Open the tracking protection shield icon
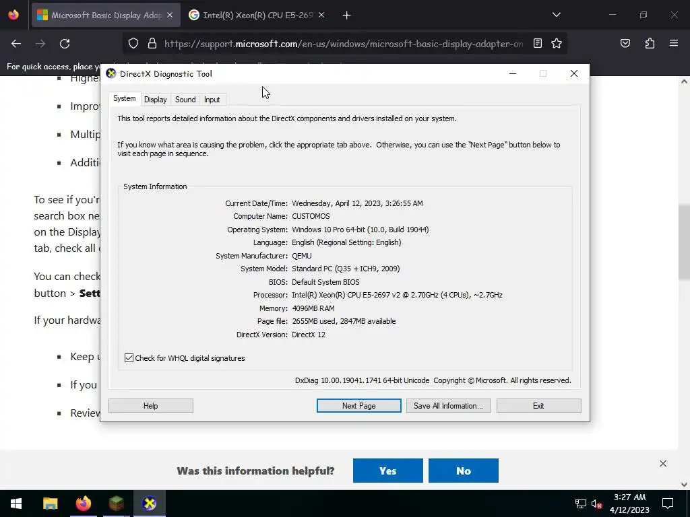690x517 pixels. (x=133, y=43)
